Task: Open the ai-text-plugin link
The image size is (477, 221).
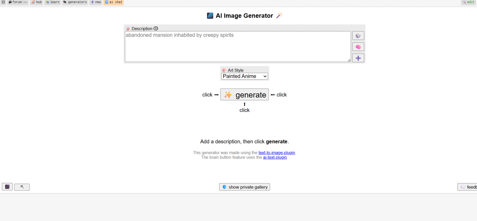Action: (275, 158)
